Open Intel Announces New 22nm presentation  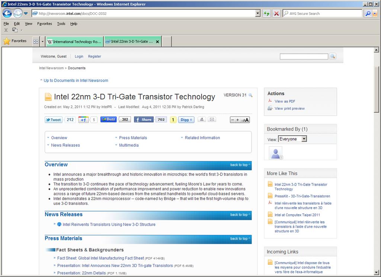point(115,265)
